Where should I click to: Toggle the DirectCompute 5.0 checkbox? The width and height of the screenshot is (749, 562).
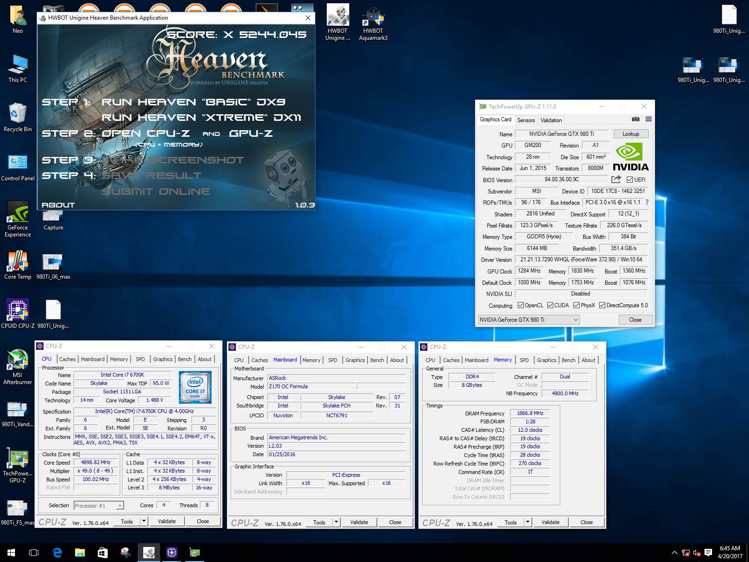tap(602, 305)
